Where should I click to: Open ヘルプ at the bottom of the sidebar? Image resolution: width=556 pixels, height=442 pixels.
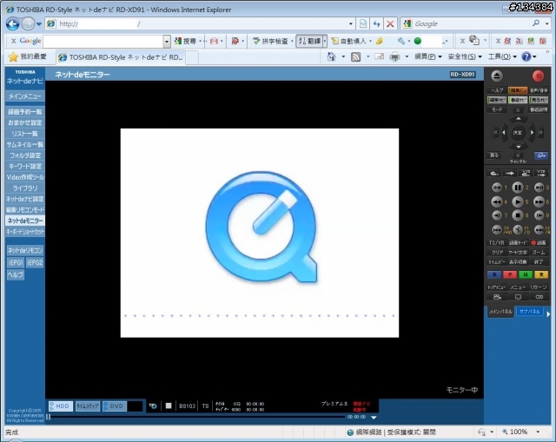tap(16, 274)
